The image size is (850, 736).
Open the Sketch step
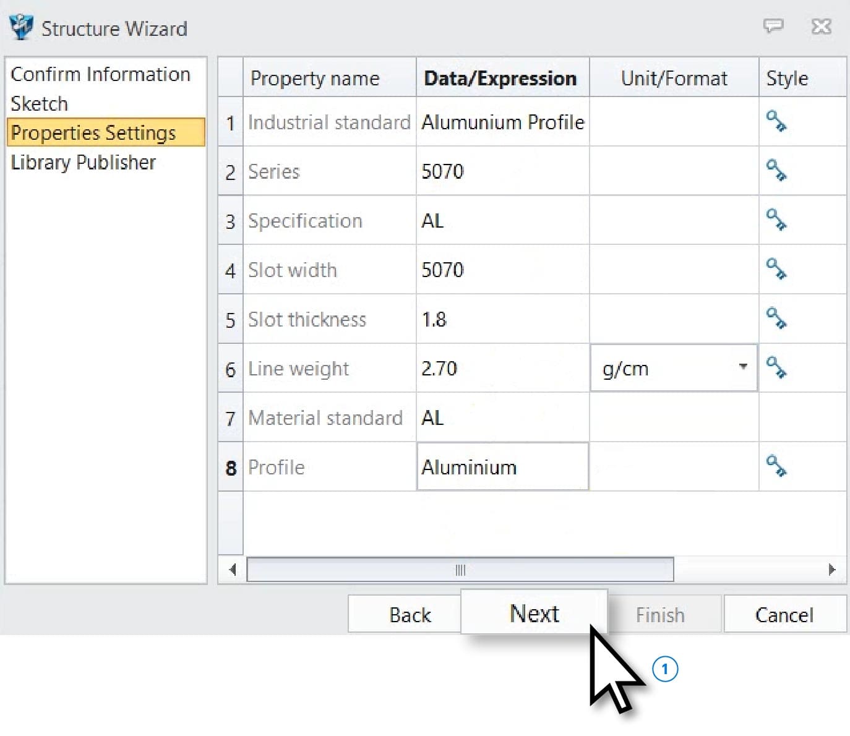(39, 103)
